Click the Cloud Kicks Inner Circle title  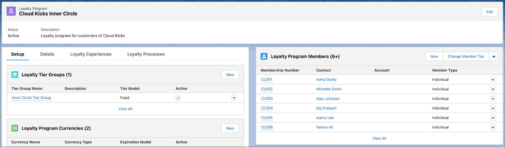[48, 14]
